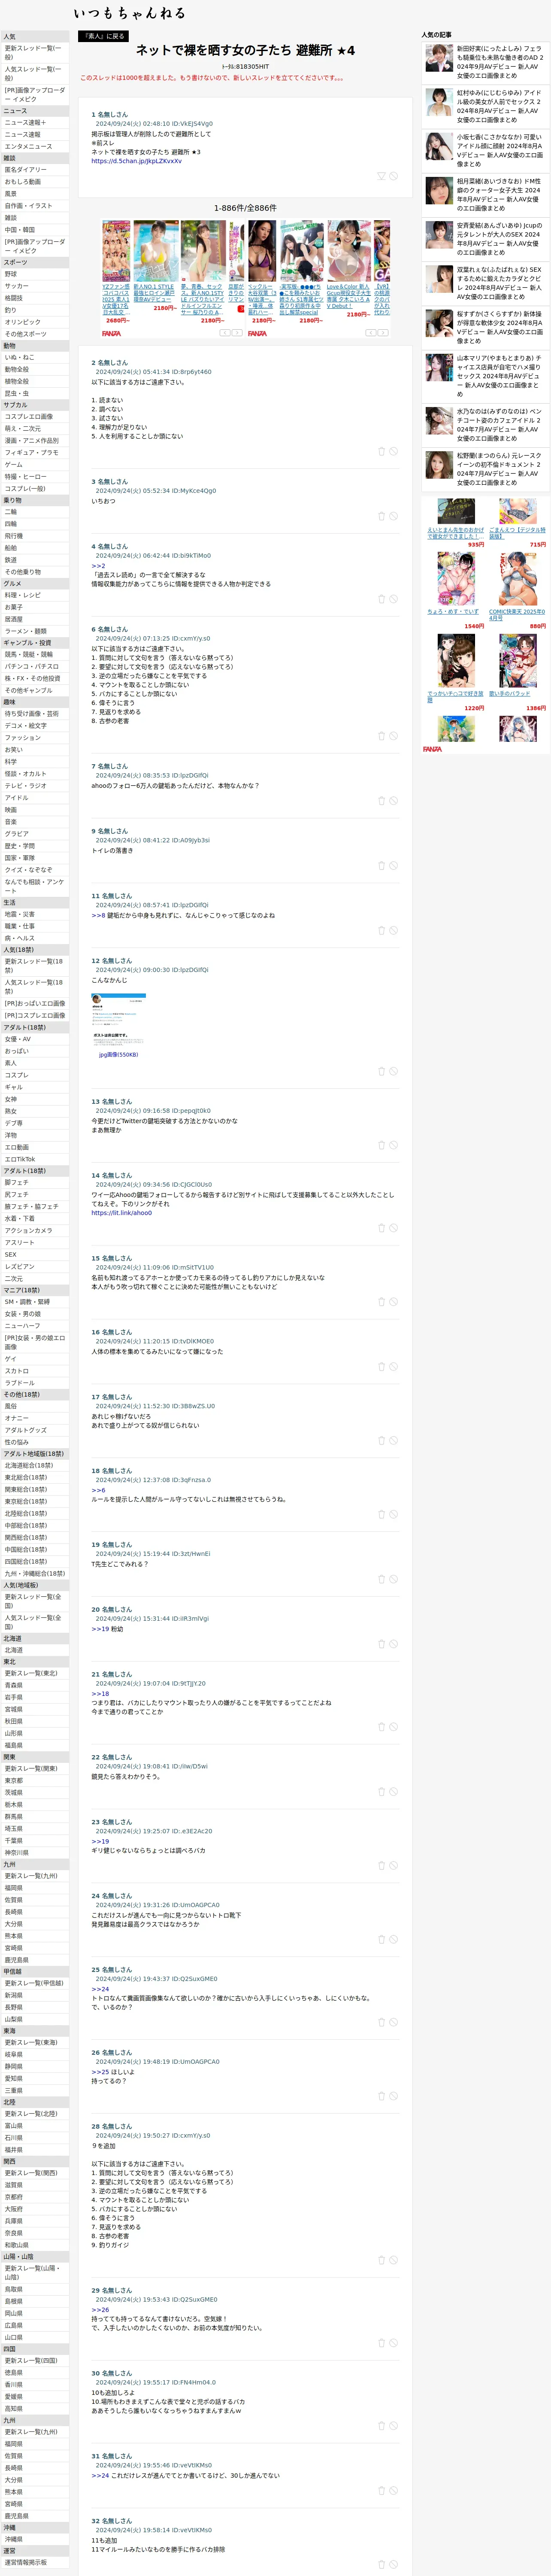
Task: Click the block (⊘) icon on post 3
Action: pos(393,516)
